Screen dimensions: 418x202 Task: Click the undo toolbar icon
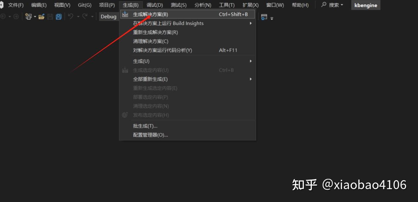pyautogui.click(x=71, y=17)
